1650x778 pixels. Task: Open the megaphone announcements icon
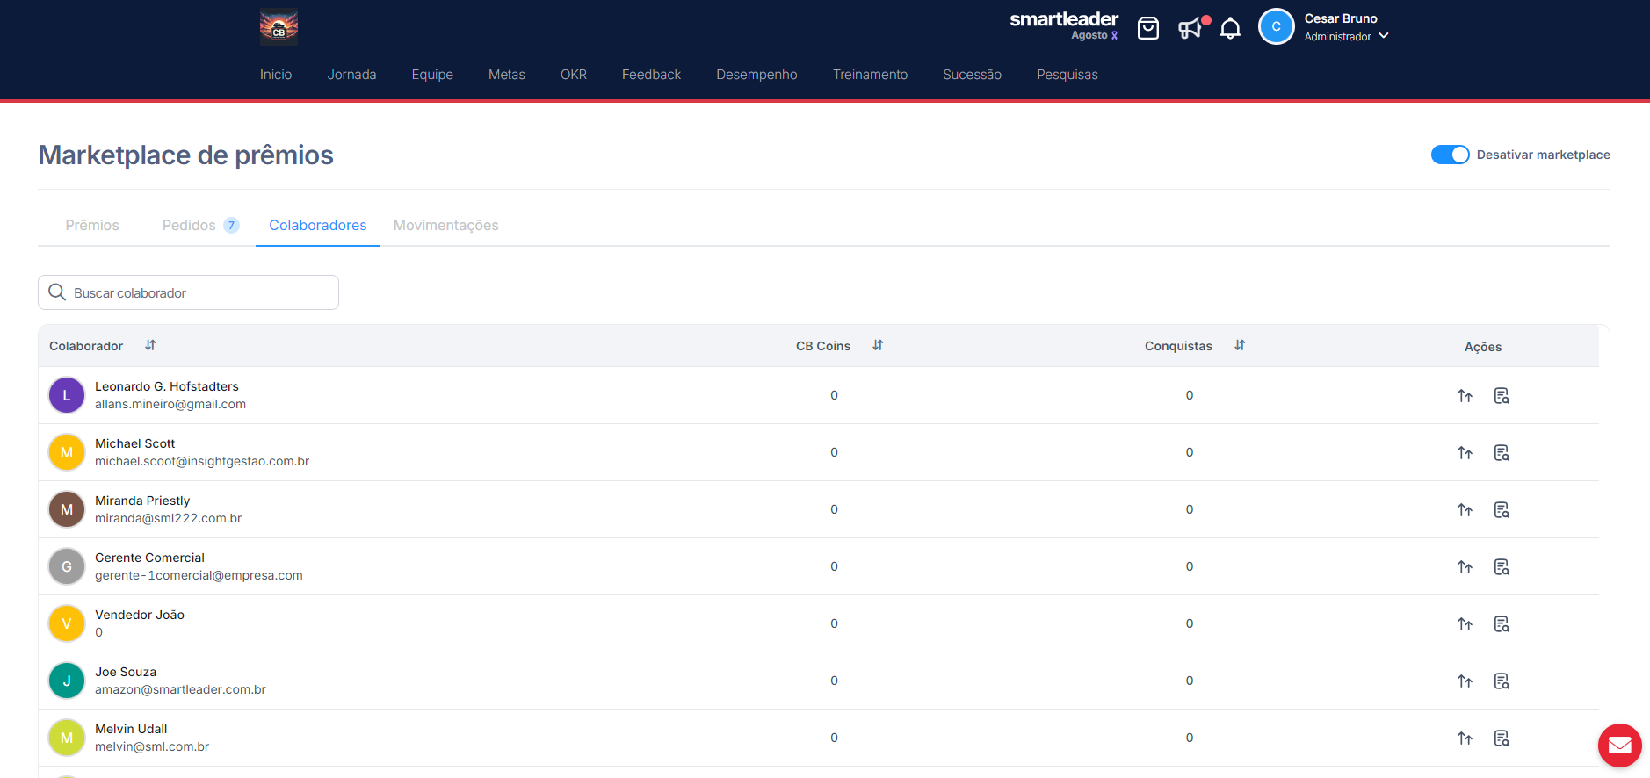[x=1190, y=28]
